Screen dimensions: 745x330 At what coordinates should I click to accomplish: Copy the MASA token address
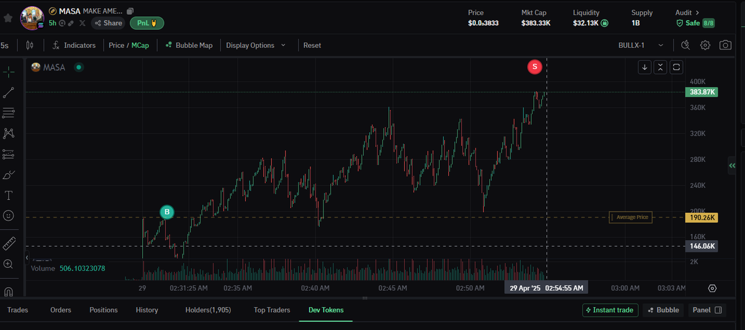pos(129,11)
